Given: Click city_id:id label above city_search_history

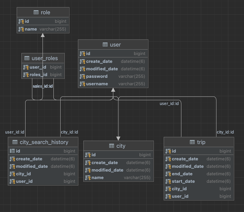Looking at the screenshot, I should point(69,132).
